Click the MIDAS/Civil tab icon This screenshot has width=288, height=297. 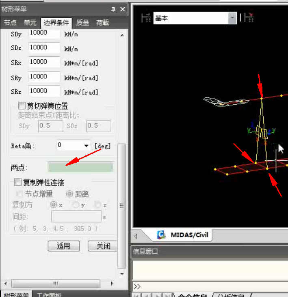click(161, 235)
